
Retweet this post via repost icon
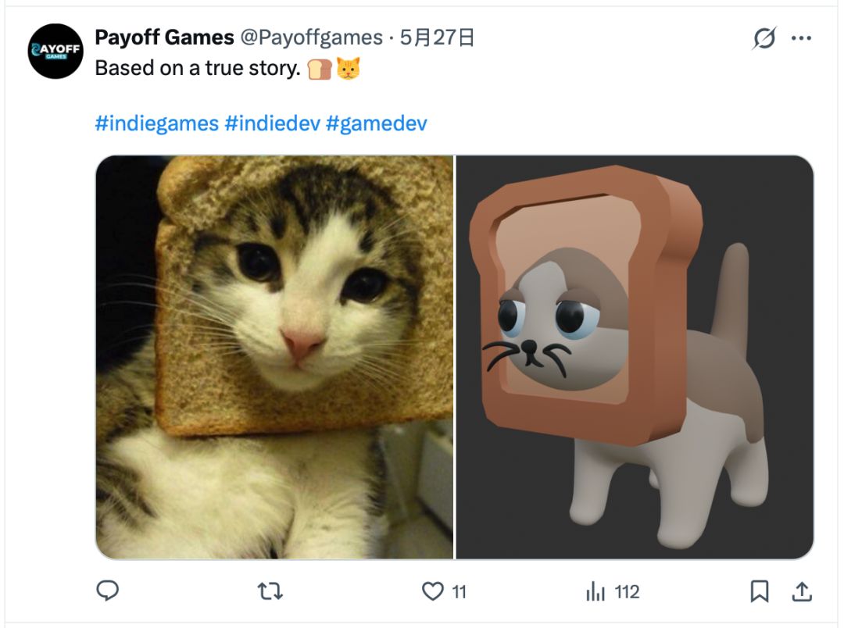pos(270,591)
